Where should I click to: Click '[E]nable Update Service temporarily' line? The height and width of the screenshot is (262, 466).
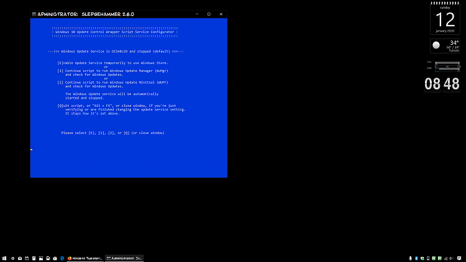112,63
